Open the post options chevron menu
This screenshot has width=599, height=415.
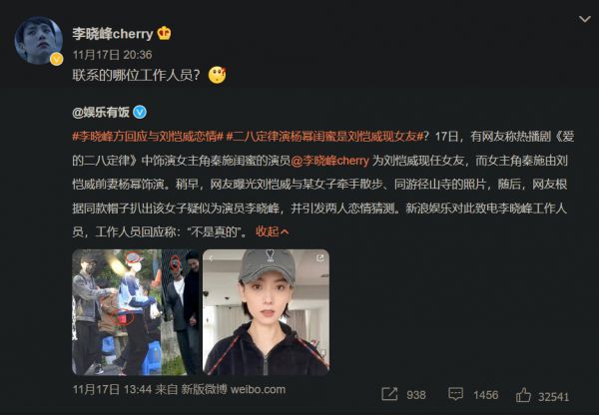(584, 19)
